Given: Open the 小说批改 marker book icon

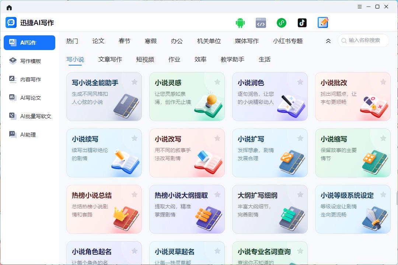Looking at the screenshot, I should (x=374, y=106).
